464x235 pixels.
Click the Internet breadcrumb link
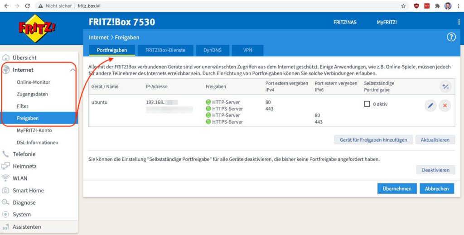pos(98,37)
